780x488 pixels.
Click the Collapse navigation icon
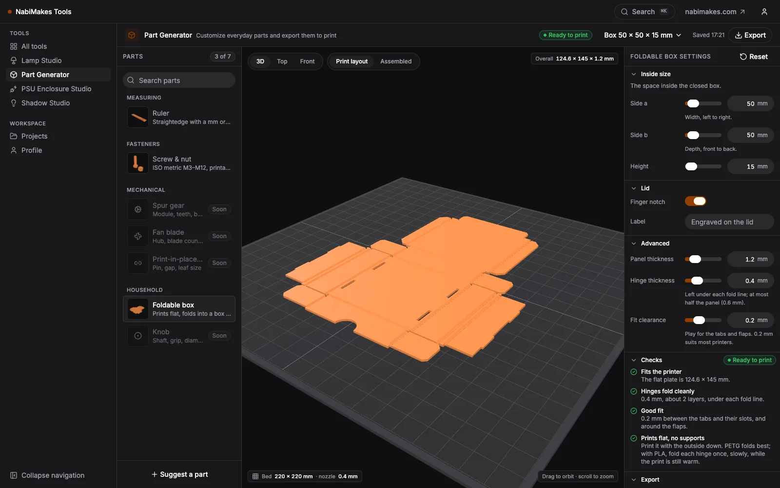pos(14,475)
